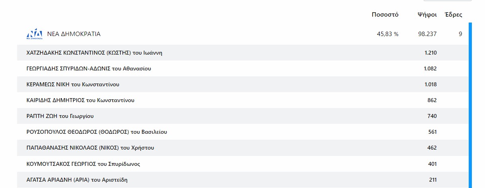Select the ΑΓΑΤΣΑ ΑΡΙΑΔΝΗ candidate row
Screen dimensions: 485x188
tap(243, 179)
